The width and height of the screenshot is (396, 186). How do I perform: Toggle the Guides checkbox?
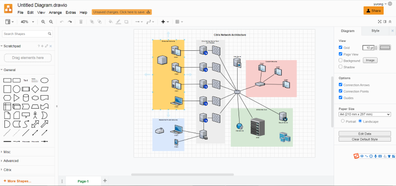click(x=341, y=97)
